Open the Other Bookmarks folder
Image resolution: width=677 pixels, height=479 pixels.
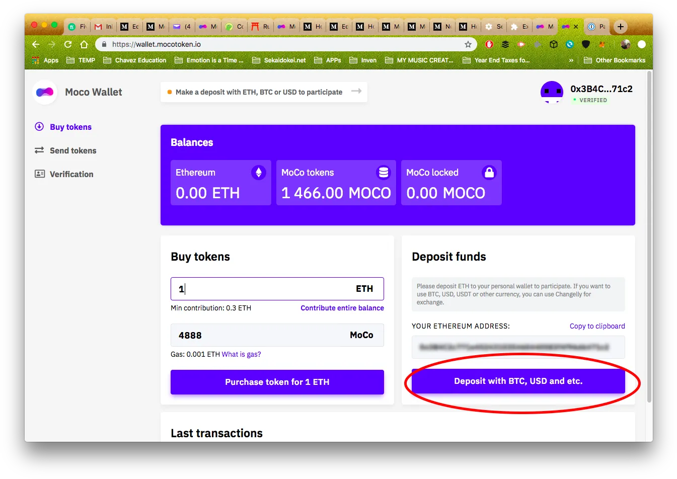pos(615,60)
